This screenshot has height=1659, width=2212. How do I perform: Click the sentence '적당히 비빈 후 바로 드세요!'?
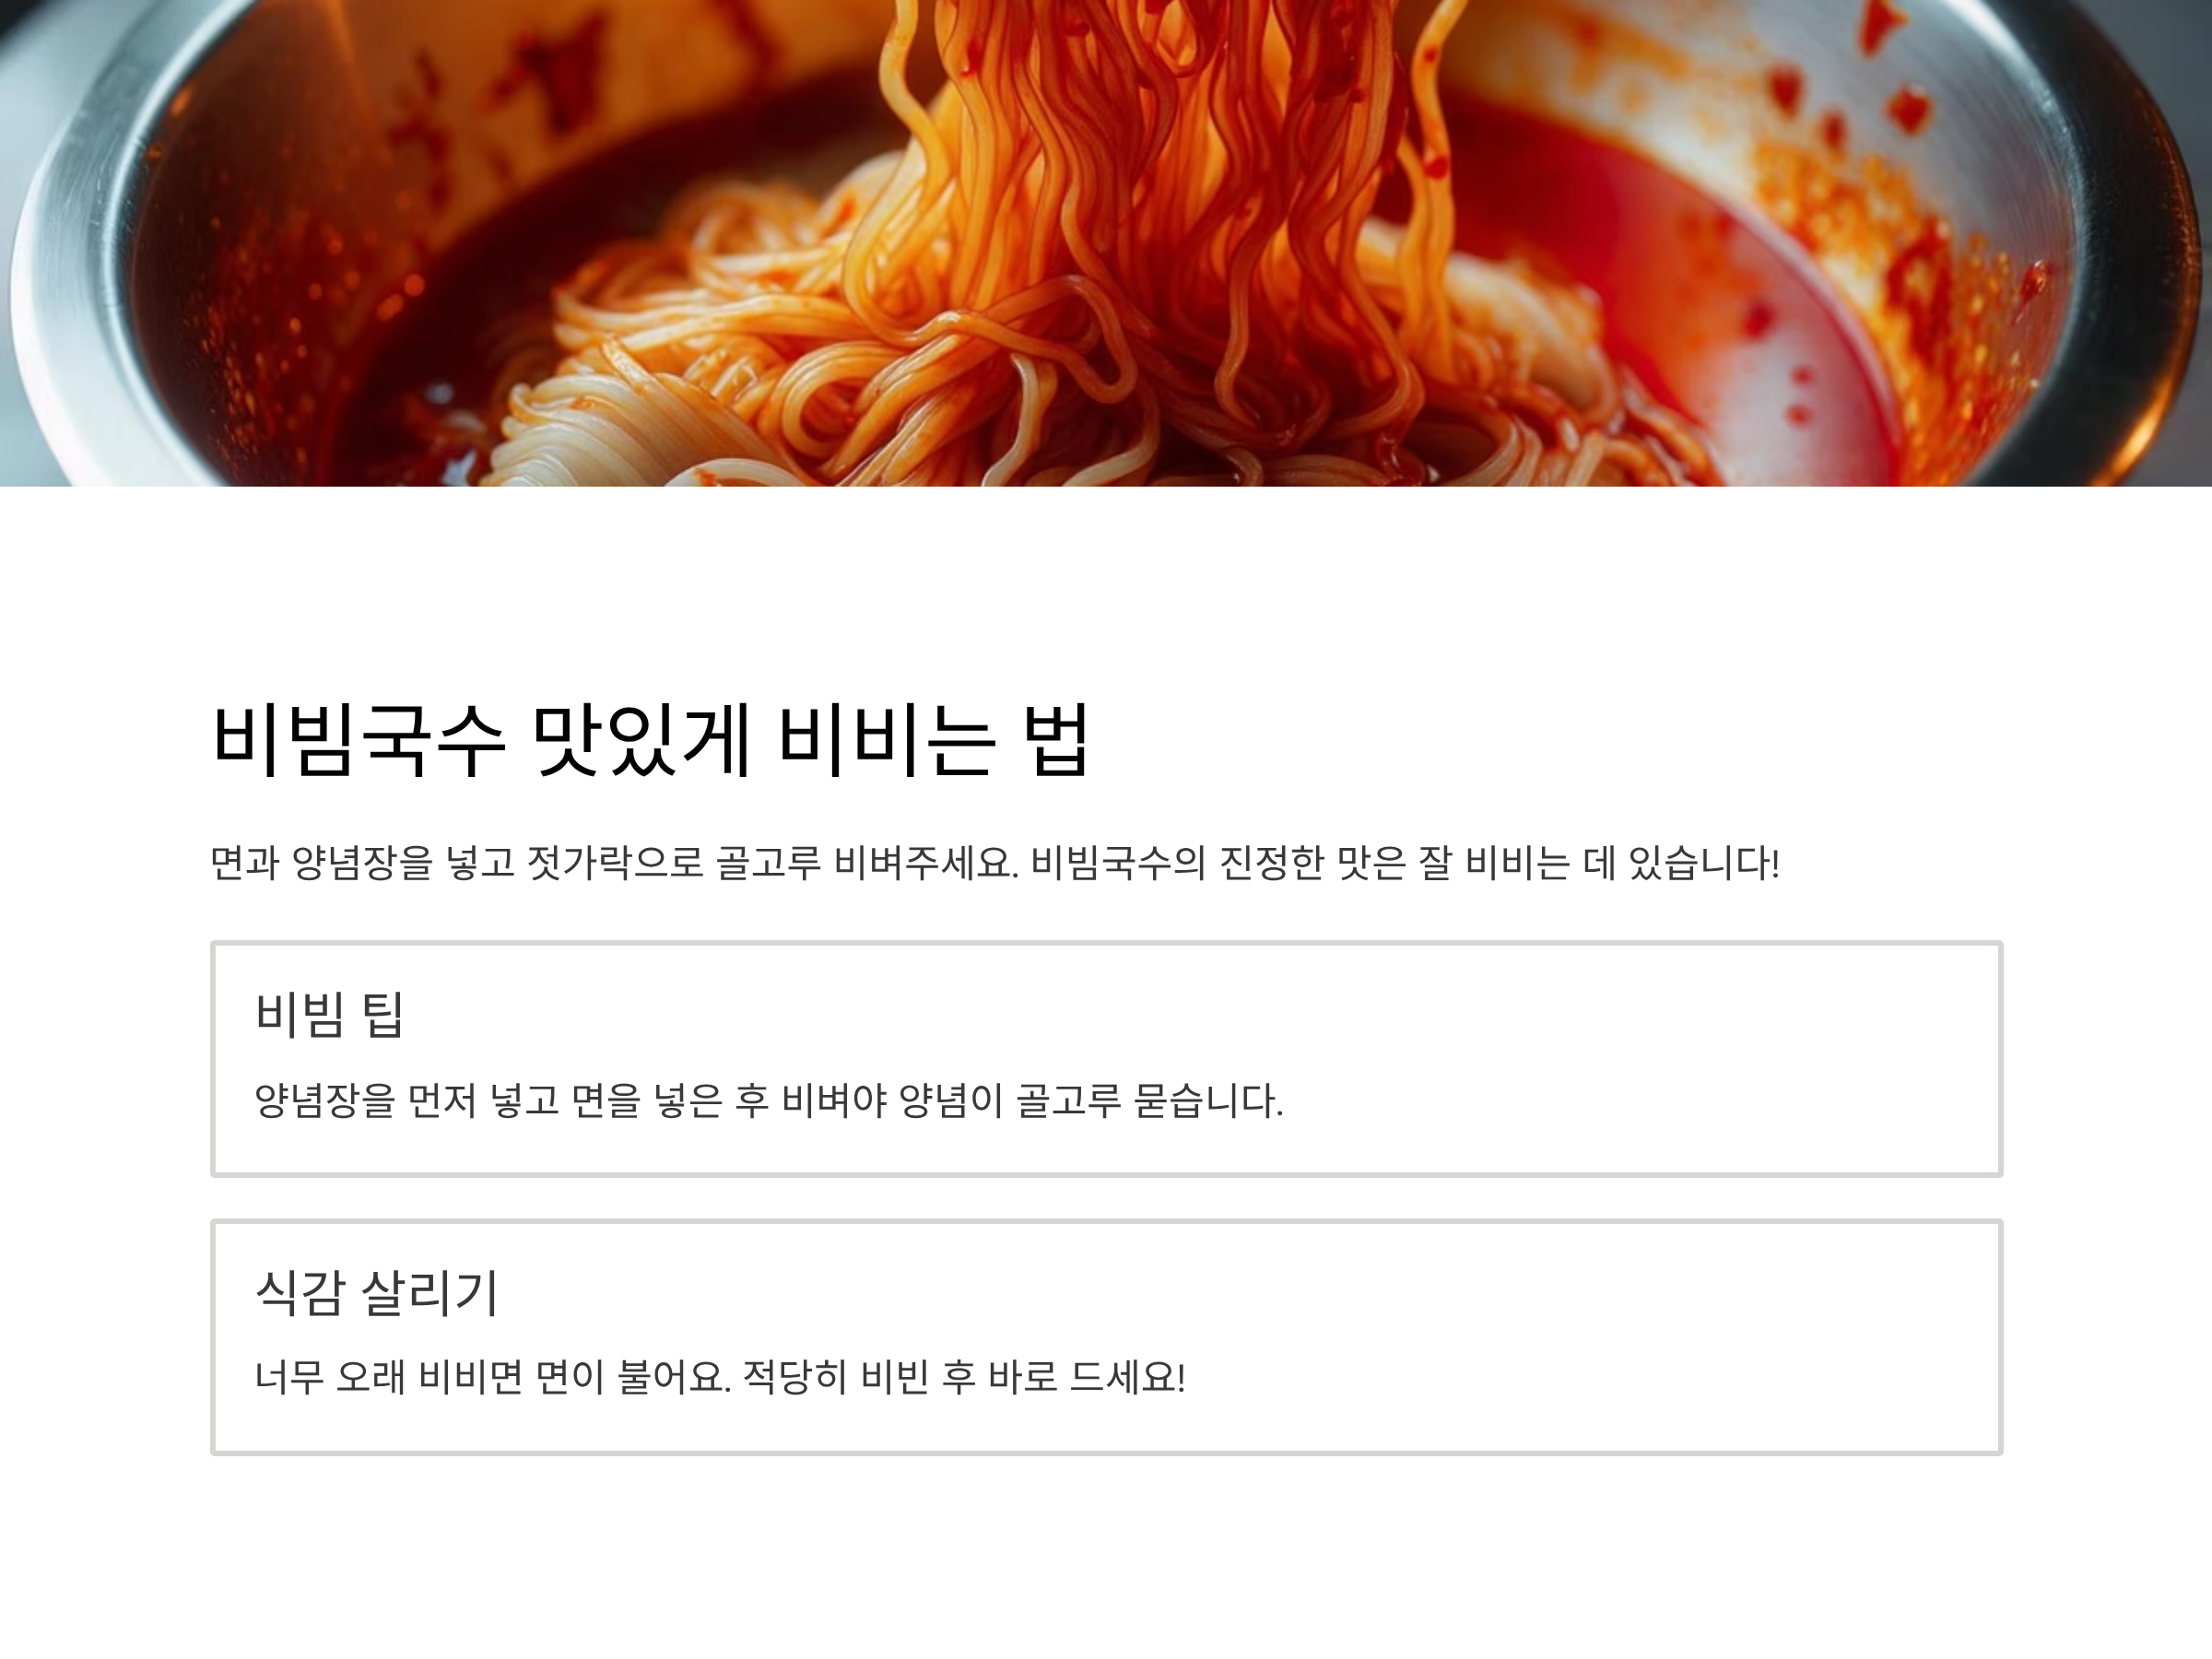point(965,1378)
